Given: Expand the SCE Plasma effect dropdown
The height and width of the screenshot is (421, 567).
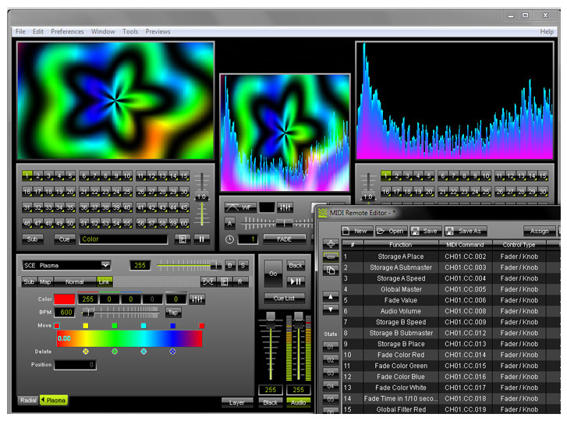Looking at the screenshot, I should (105, 265).
